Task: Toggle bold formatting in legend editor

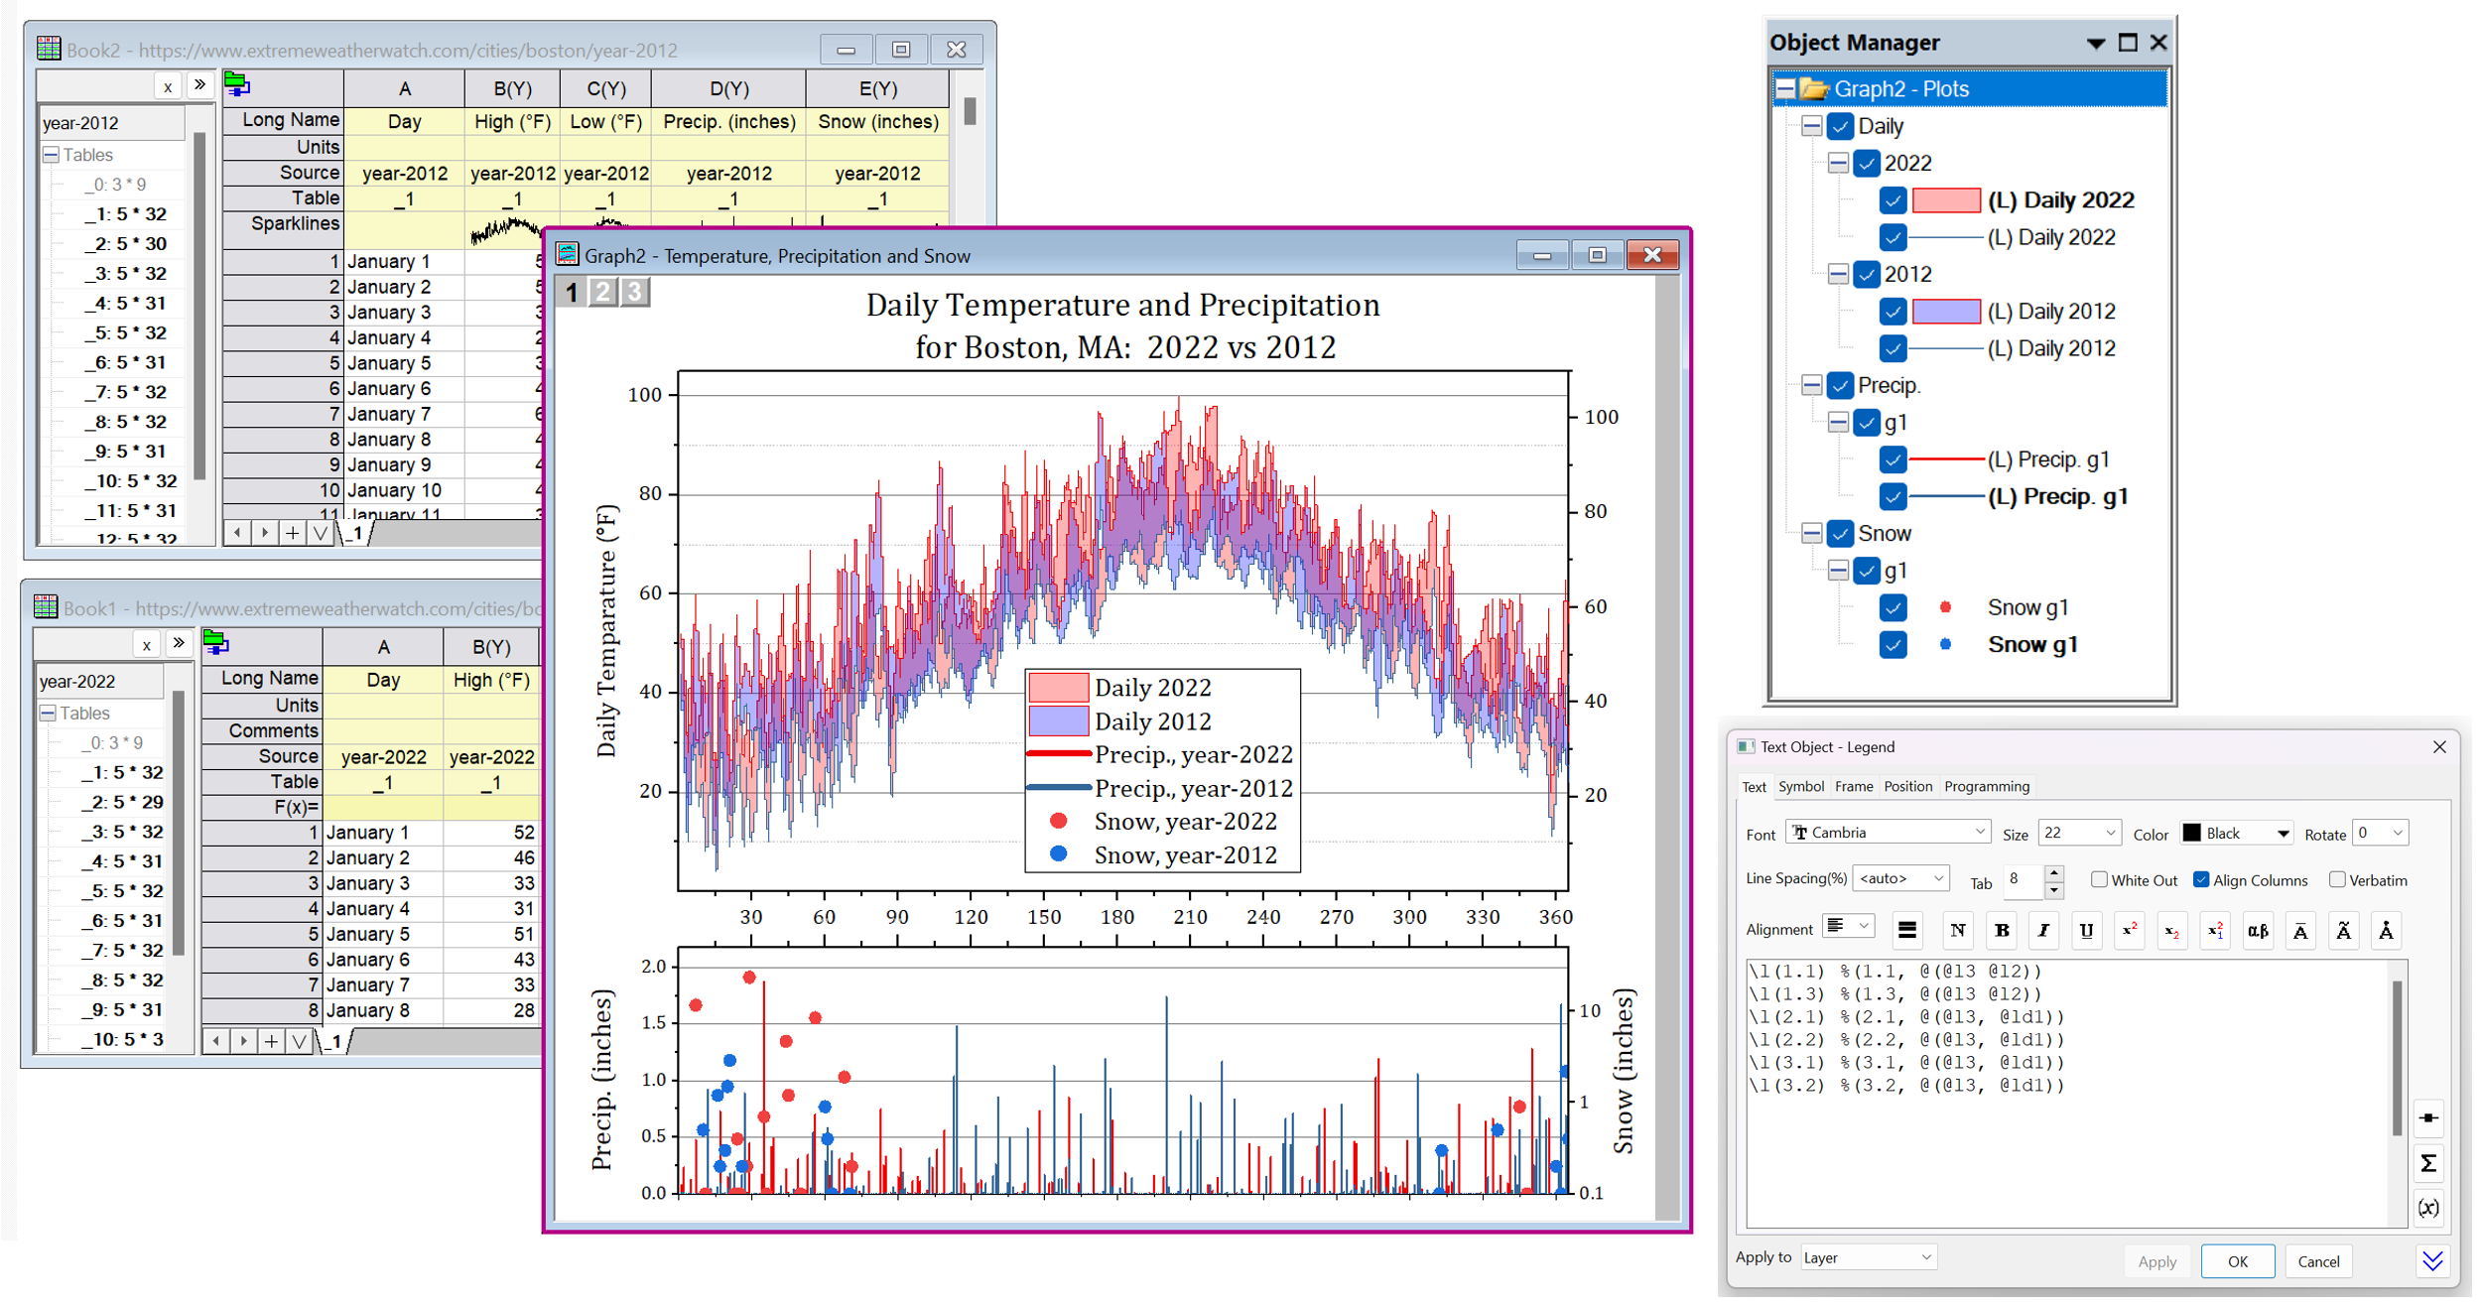Action: pos(2001,931)
